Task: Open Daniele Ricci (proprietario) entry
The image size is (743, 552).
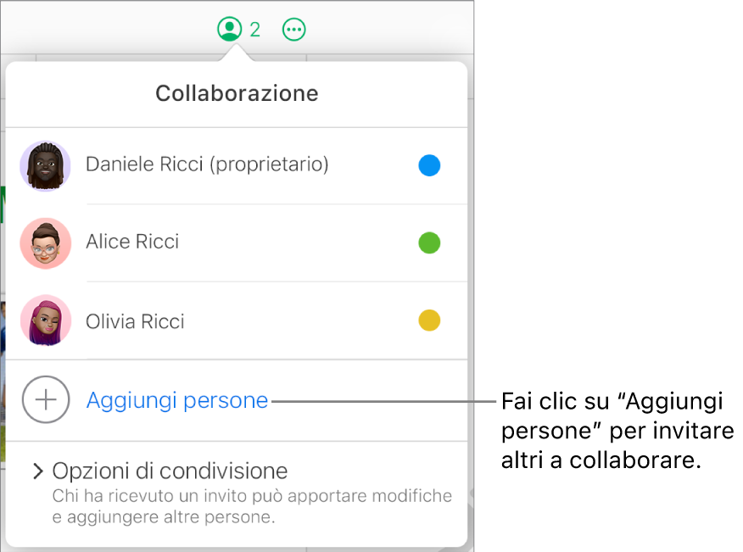Action: [x=207, y=165]
